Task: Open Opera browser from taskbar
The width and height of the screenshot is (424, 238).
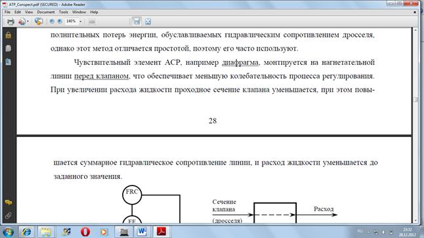Action: 85,232
